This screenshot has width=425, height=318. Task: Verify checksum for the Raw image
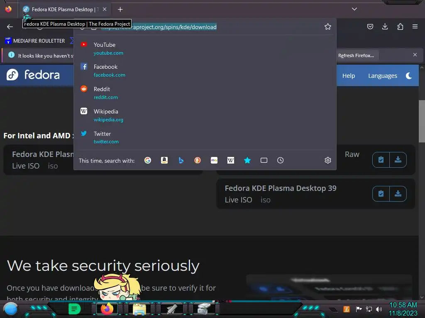[x=381, y=160]
